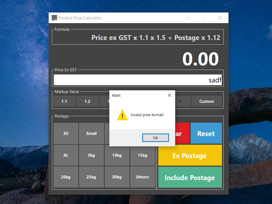Click the 'Invalid price format!' message

[147, 115]
